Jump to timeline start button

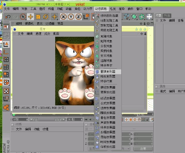(x=86, y=119)
